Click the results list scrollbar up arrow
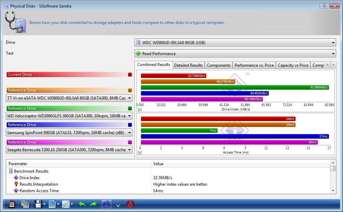Viewport: 343px width, 212px height. (333, 163)
